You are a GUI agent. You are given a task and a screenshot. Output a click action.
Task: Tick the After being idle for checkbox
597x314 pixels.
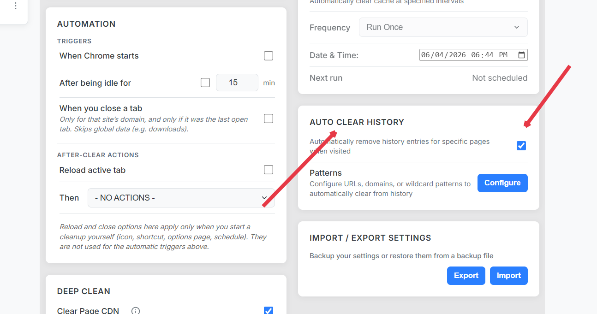tap(205, 83)
